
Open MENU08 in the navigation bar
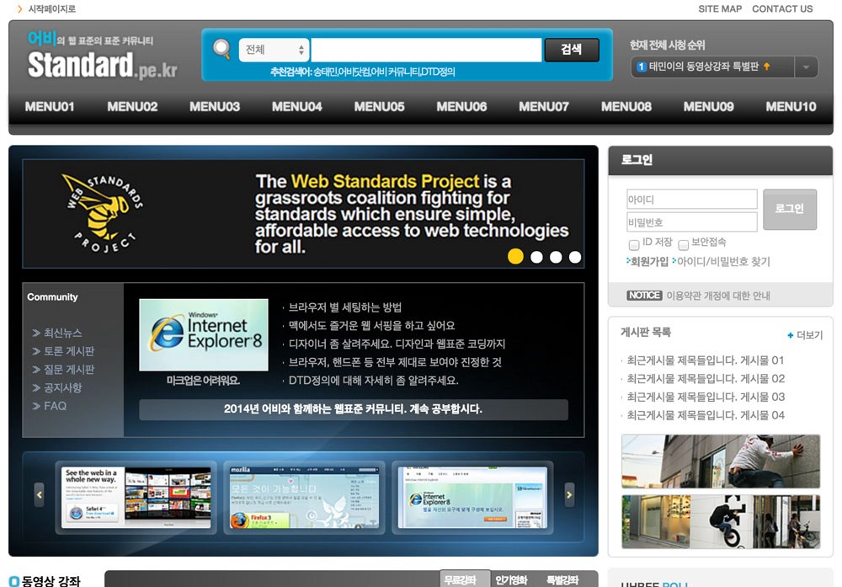tap(626, 107)
